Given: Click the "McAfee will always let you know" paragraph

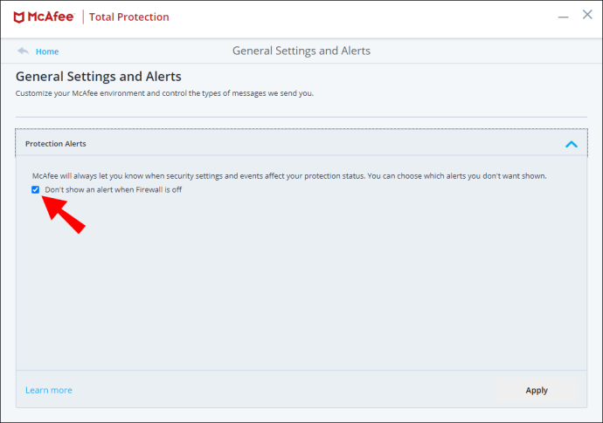Looking at the screenshot, I should click(289, 176).
